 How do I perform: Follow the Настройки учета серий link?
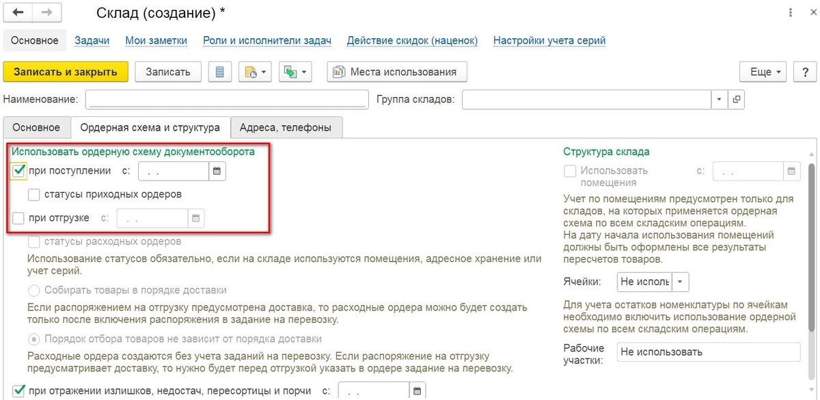550,40
